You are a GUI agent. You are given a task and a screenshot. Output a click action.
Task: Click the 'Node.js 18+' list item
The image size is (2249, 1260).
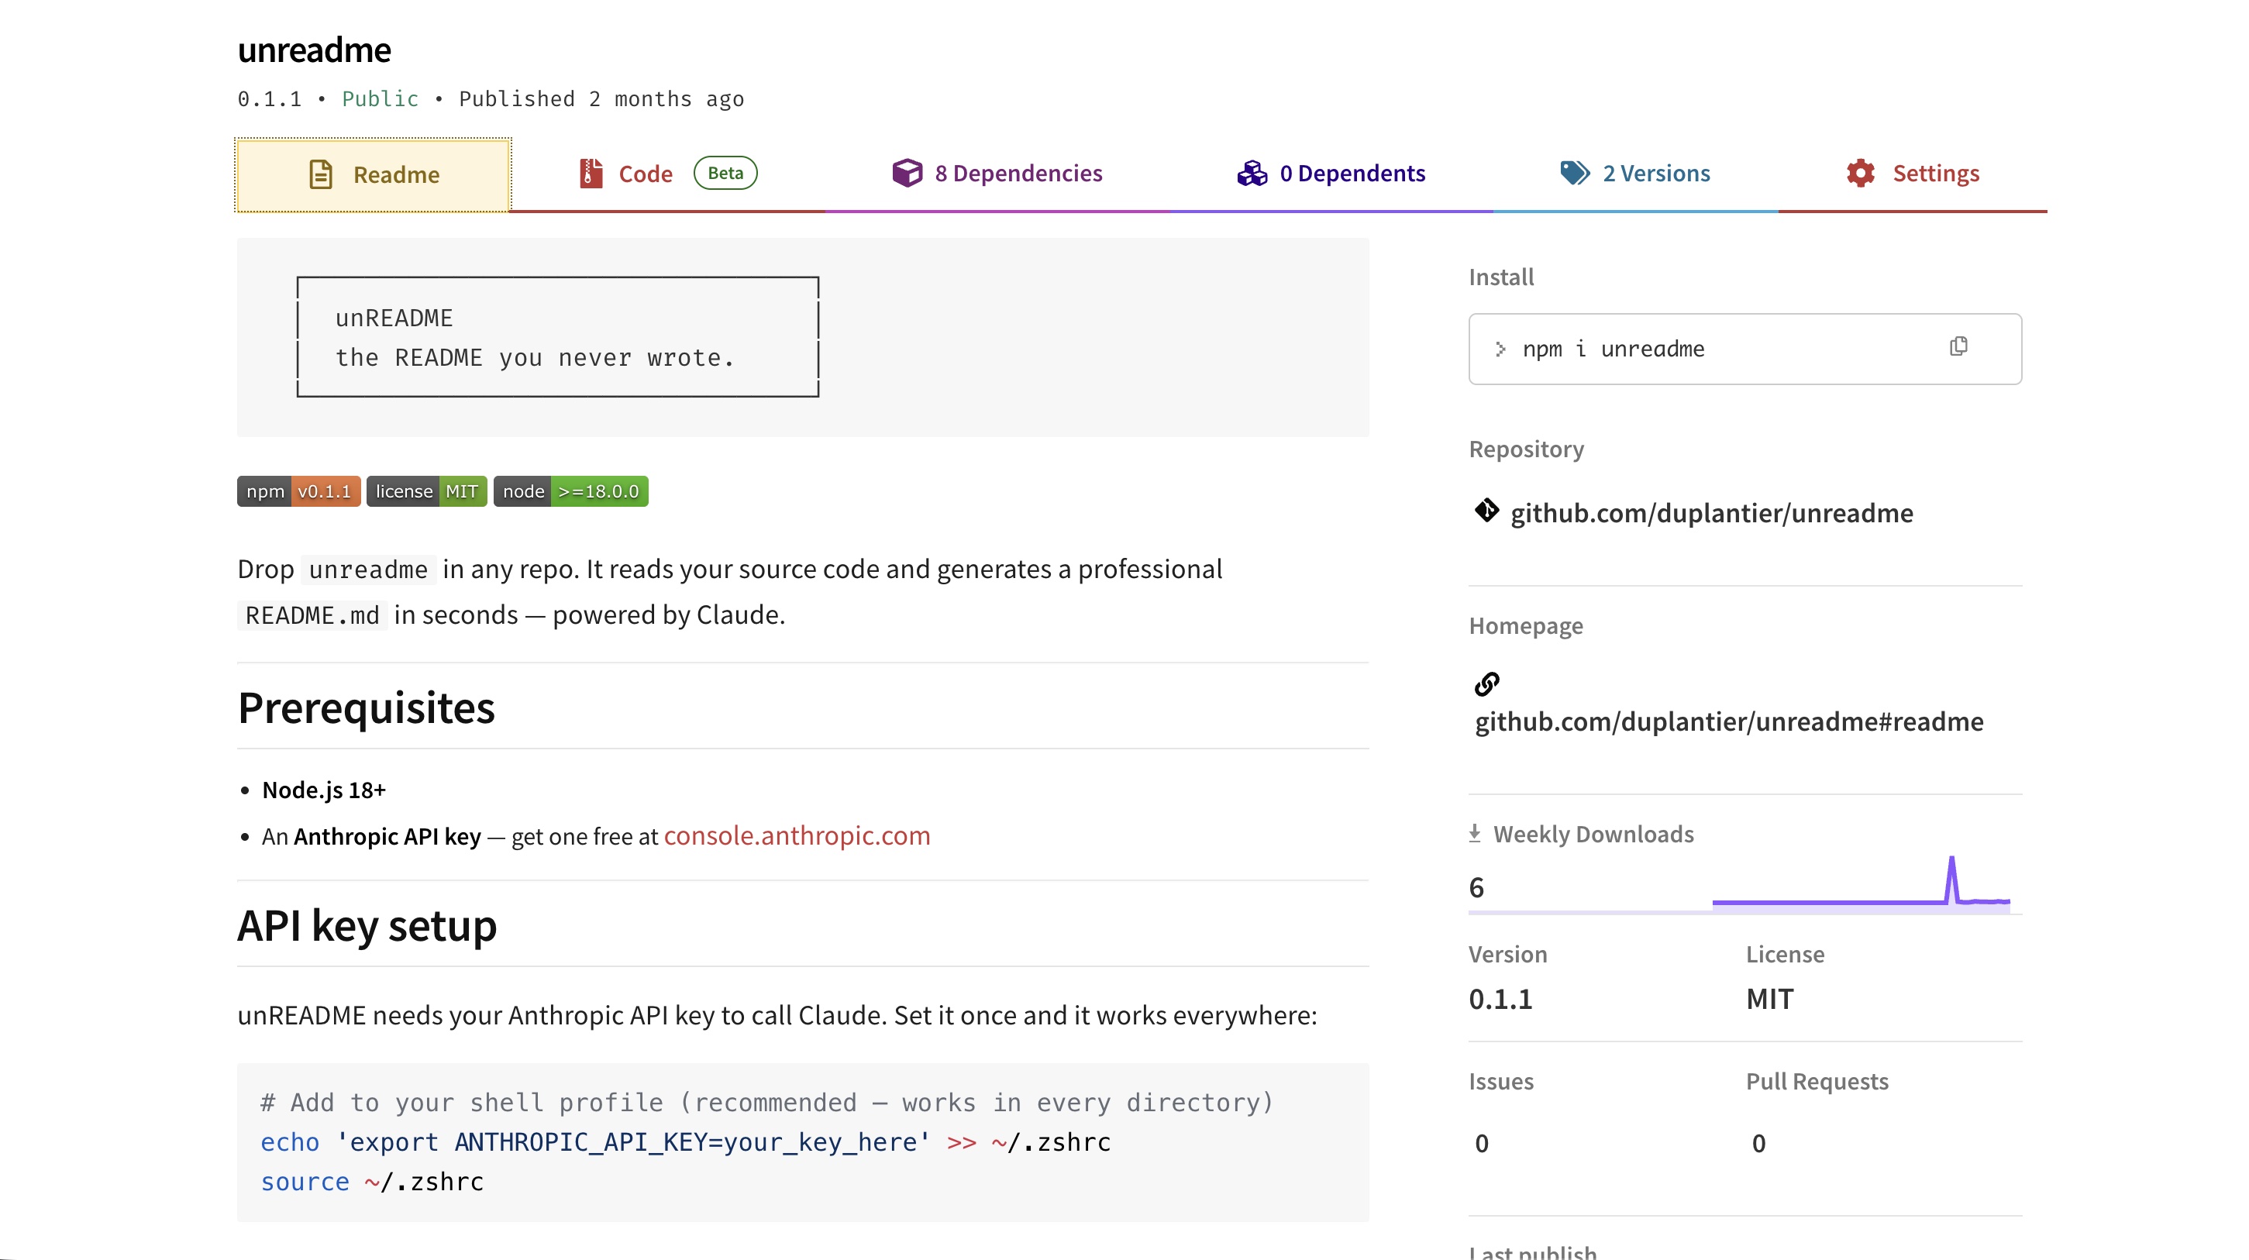pyautogui.click(x=324, y=790)
